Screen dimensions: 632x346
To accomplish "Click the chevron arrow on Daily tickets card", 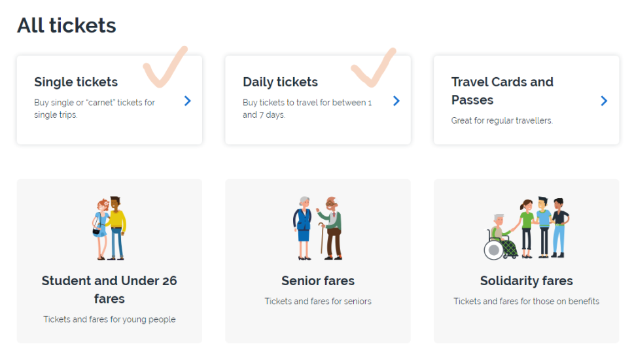I will pyautogui.click(x=396, y=101).
